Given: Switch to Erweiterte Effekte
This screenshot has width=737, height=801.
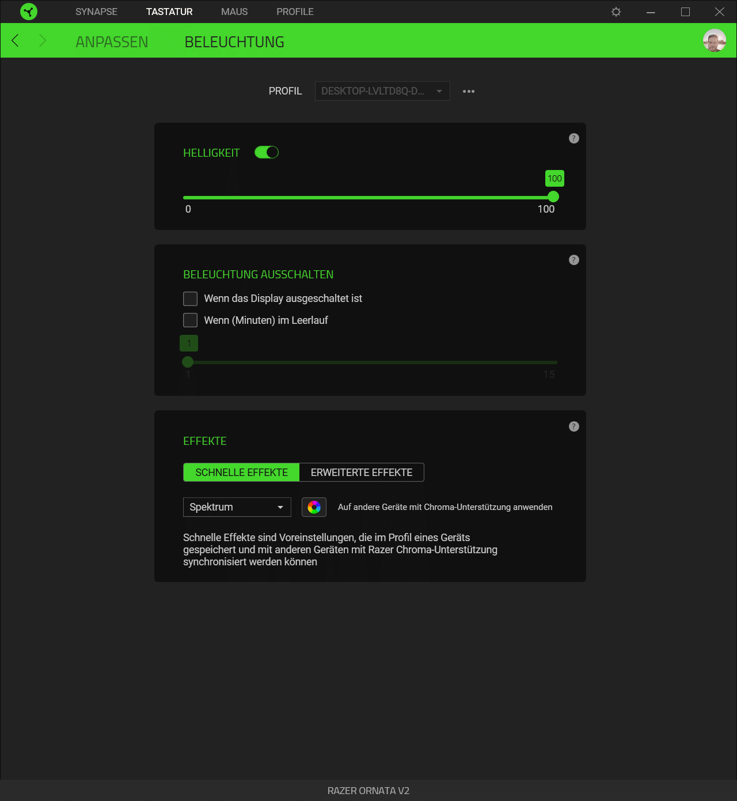Looking at the screenshot, I should [x=362, y=473].
